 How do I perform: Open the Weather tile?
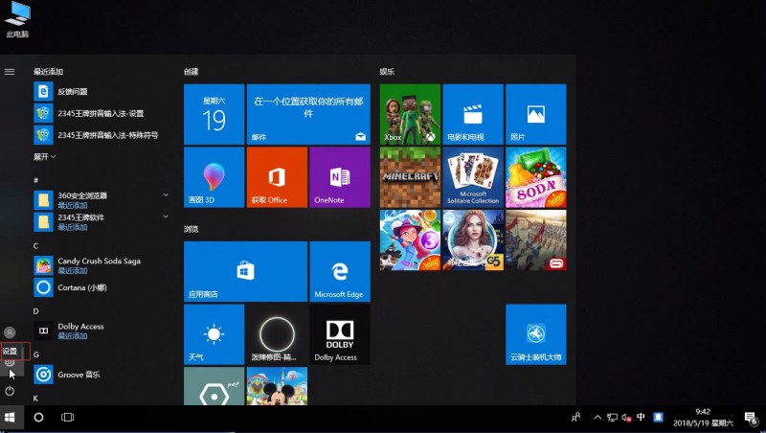[214, 334]
